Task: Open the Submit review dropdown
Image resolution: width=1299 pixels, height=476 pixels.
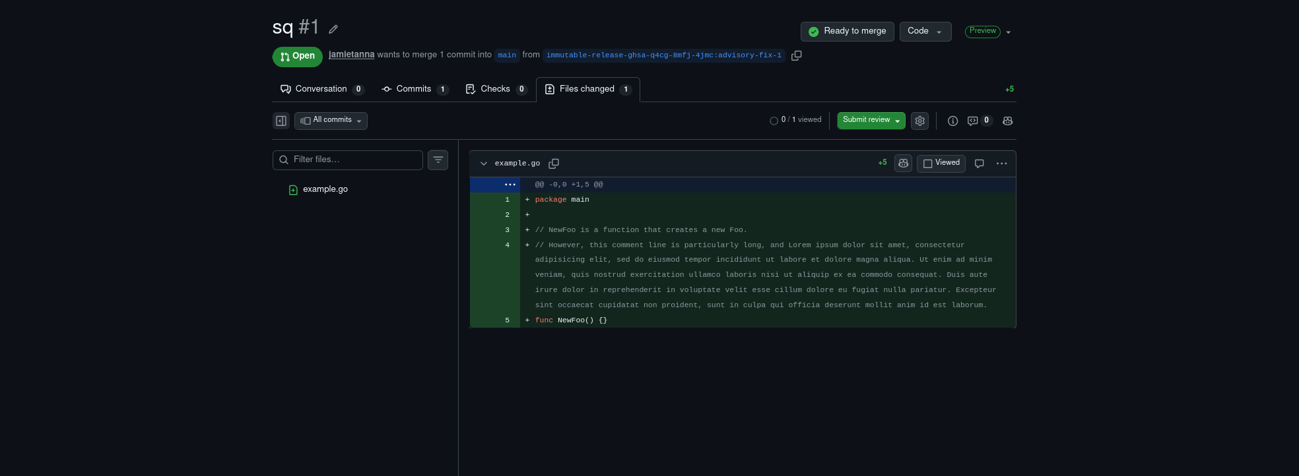Action: 871,121
